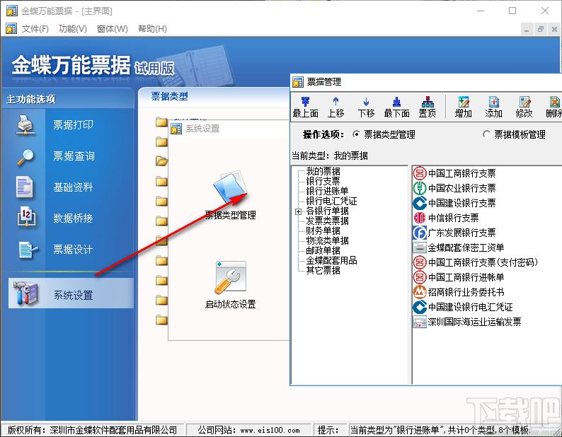Click 最下面 toolbar button

tap(396, 107)
